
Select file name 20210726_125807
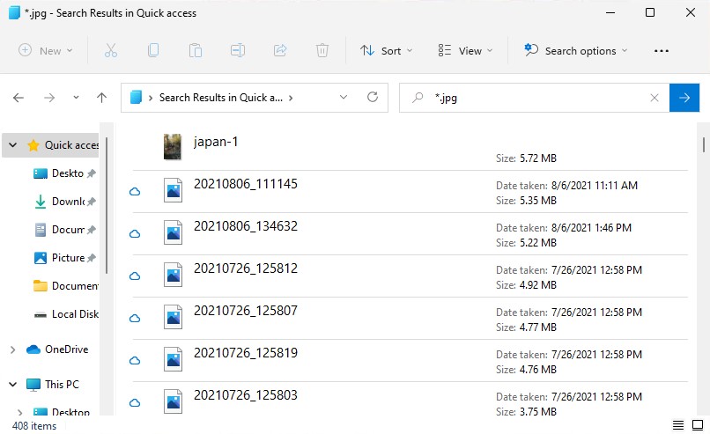[246, 311]
